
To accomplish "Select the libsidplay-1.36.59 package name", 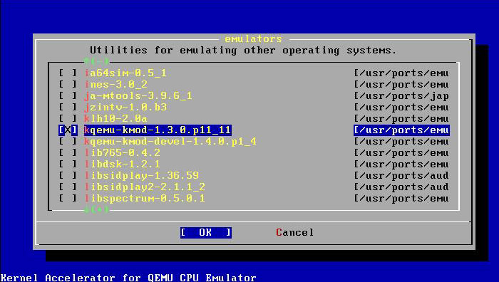I will [x=141, y=175].
